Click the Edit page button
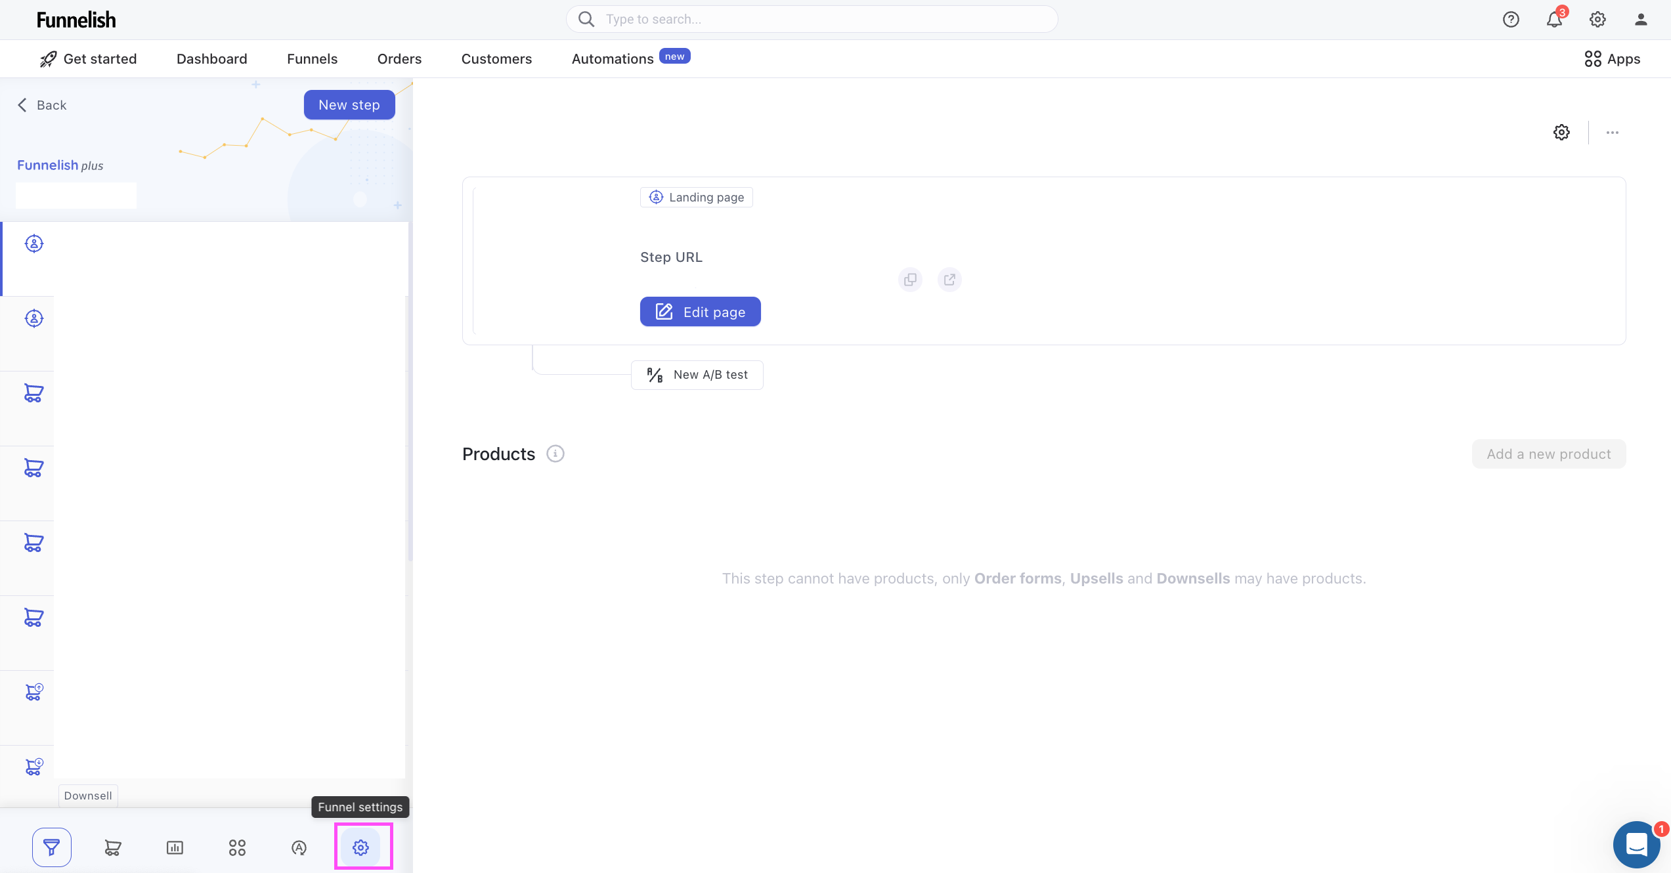The height and width of the screenshot is (873, 1671). 700,312
